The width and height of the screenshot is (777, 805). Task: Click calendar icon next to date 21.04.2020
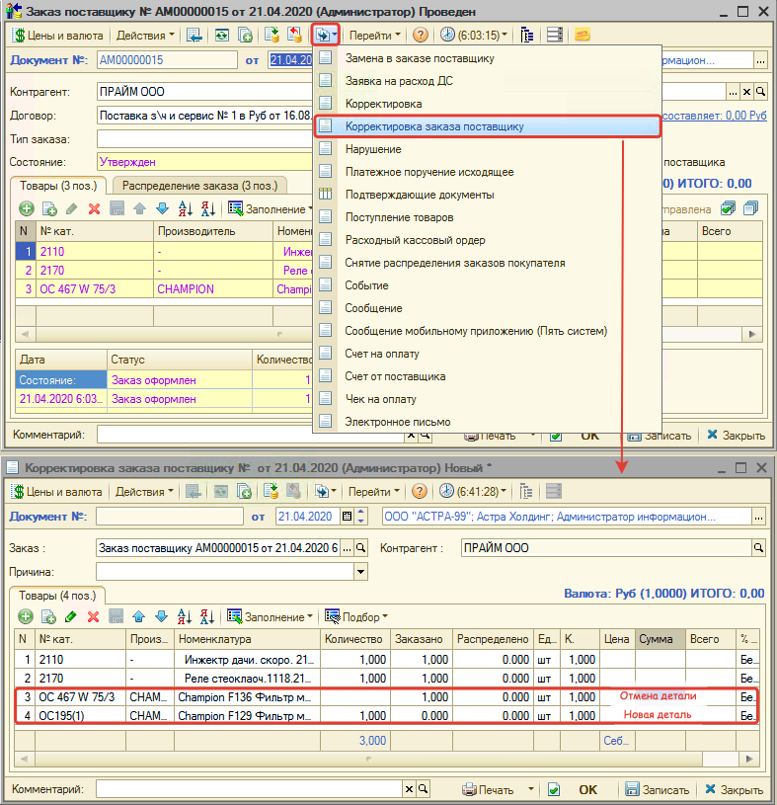click(347, 517)
